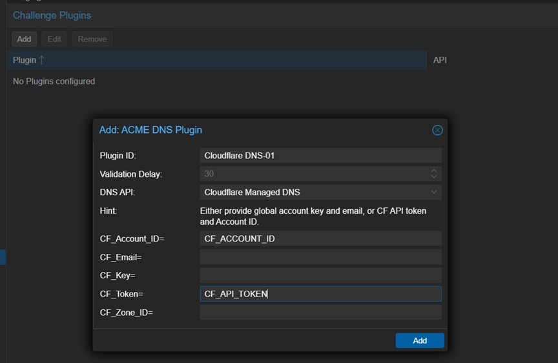Image resolution: width=558 pixels, height=363 pixels.
Task: Click the API column header
Action: [x=492, y=60]
